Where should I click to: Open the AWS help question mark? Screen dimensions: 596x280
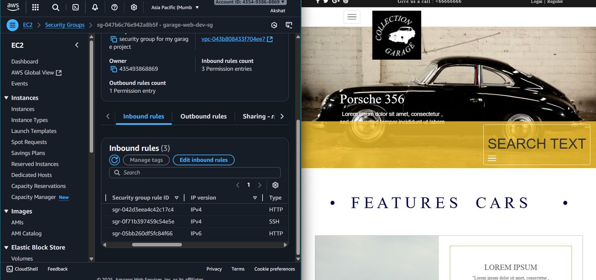[115, 7]
